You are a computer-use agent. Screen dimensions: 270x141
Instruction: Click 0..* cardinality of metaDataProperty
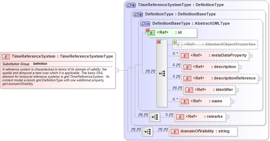pos(175,53)
